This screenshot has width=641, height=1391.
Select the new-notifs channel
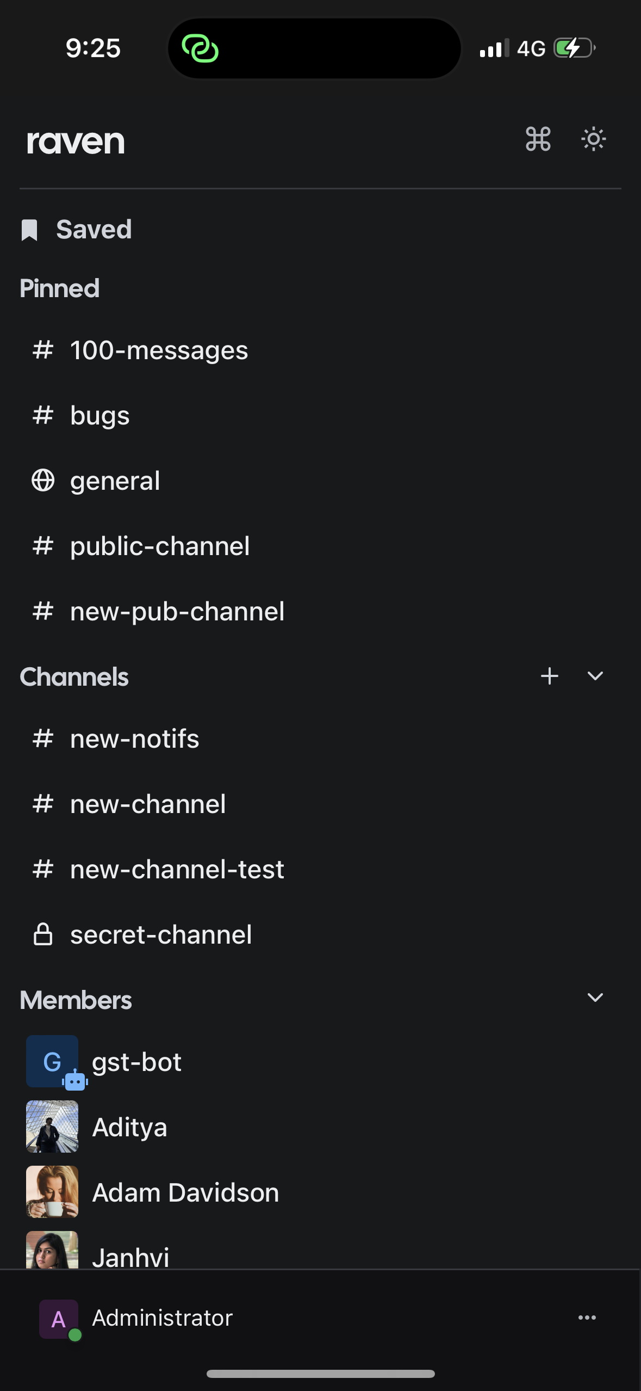pos(134,739)
